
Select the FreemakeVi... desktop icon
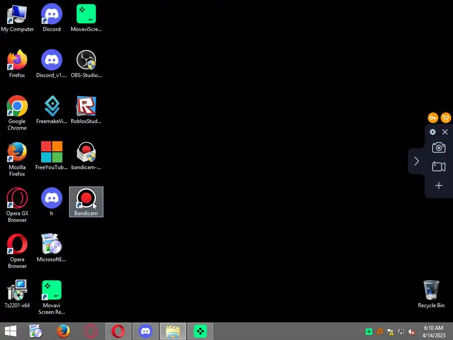point(51,110)
